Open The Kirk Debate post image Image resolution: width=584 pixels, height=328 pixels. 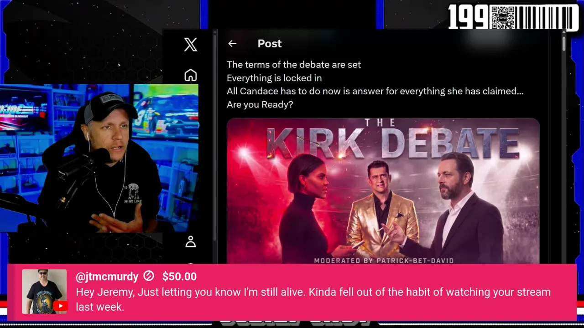click(x=383, y=191)
